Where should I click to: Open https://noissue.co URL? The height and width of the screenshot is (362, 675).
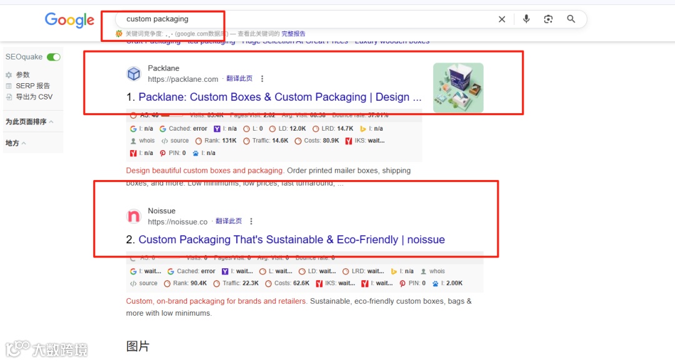(177, 222)
